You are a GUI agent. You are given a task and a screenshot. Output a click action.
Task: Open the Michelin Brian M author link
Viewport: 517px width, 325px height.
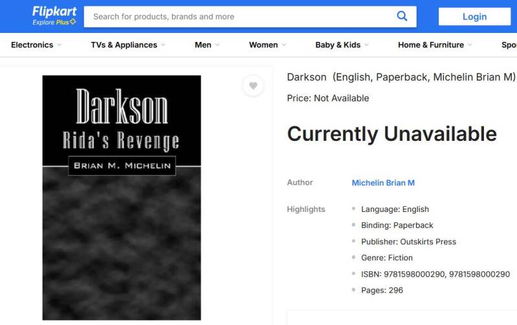coord(383,183)
